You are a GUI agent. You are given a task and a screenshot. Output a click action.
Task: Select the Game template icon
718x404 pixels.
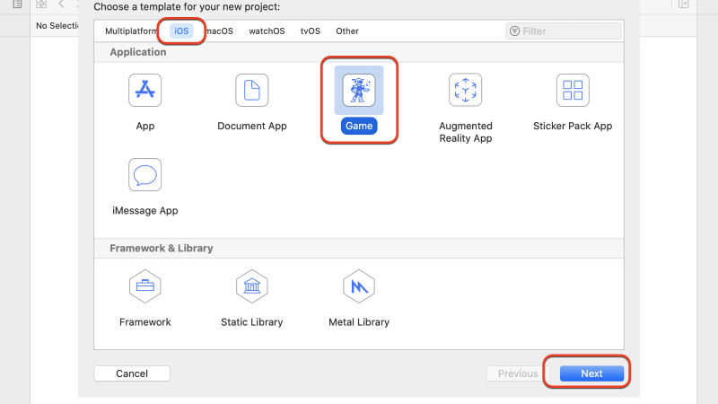click(x=359, y=91)
